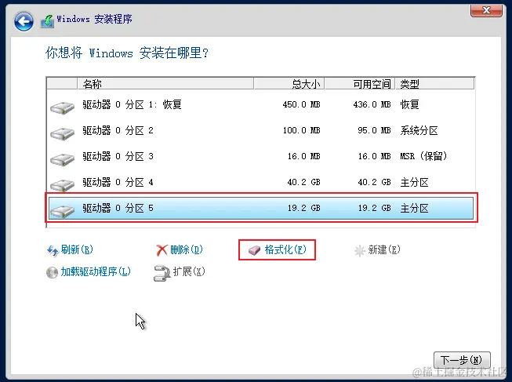The image size is (512, 382).
Task: Click the 新建 star icon
Action: 360,251
